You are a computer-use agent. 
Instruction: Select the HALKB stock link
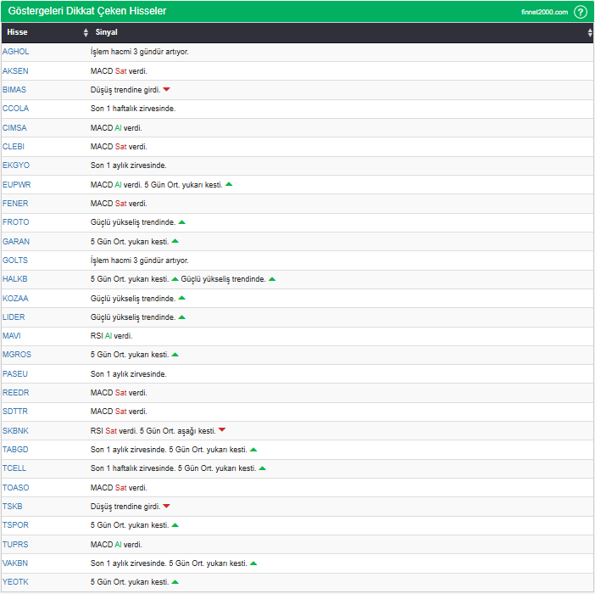click(14, 279)
